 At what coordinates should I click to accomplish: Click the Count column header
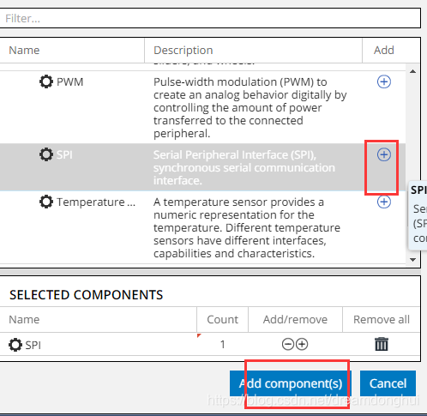tap(222, 320)
